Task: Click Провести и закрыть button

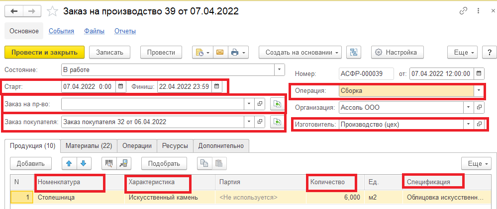Action: point(45,53)
